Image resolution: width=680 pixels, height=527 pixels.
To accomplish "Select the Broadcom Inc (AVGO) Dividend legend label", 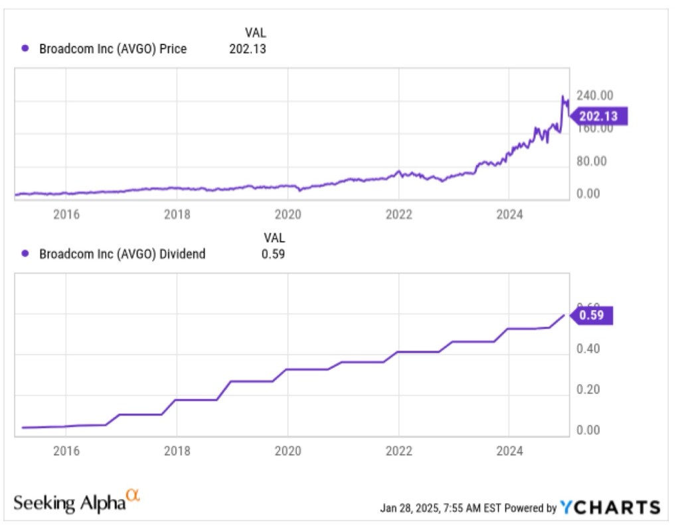I will [x=122, y=253].
